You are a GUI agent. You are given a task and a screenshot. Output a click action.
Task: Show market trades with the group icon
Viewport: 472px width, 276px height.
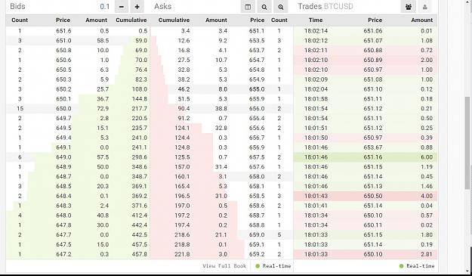click(409, 7)
